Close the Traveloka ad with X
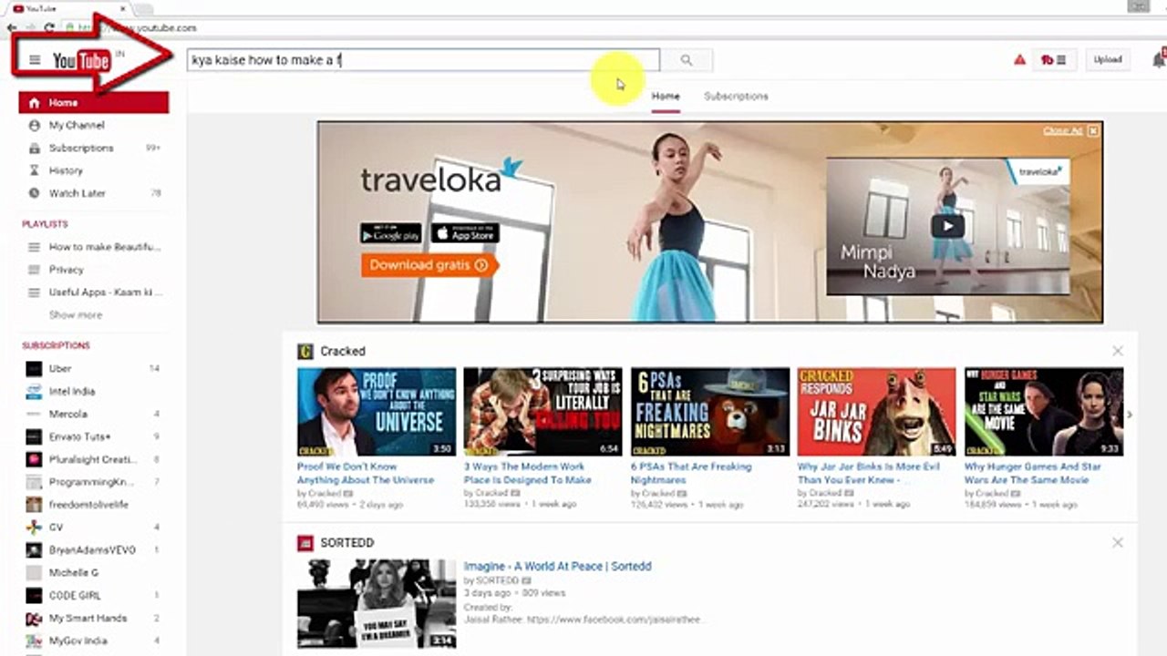Image resolution: width=1167 pixels, height=656 pixels. (1093, 131)
